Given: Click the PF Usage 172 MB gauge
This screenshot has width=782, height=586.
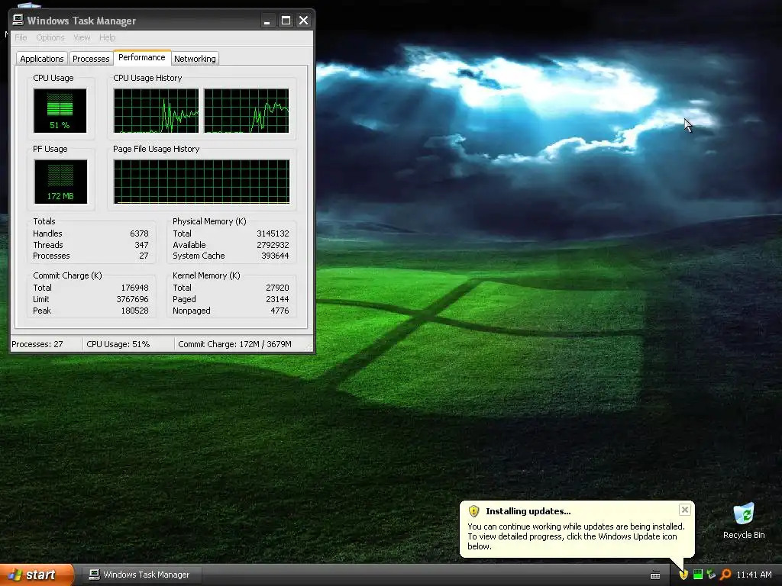Looking at the screenshot, I should click(x=60, y=182).
